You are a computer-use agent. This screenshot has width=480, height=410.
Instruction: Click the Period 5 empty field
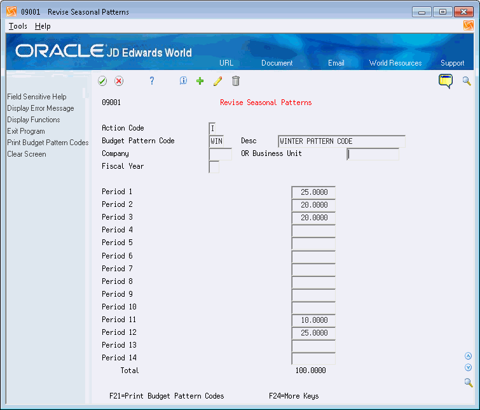(x=313, y=243)
